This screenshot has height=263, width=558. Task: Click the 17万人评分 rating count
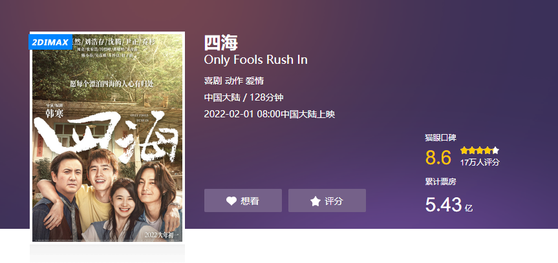coord(480,162)
